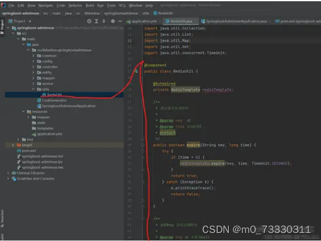Fold the expire method at gutter marker

pos(142,145)
